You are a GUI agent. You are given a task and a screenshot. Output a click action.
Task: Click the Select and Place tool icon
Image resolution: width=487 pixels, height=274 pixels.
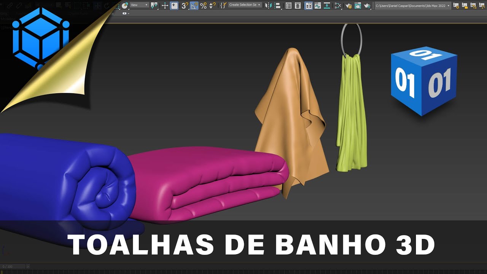coord(125,5)
